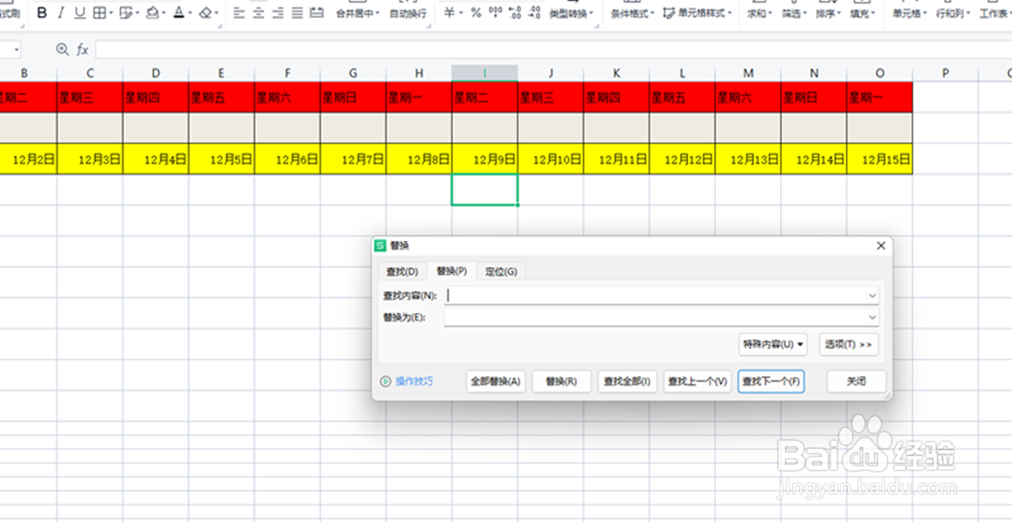Increase decimal places
Screen dimensions: 1012x522
515,13
